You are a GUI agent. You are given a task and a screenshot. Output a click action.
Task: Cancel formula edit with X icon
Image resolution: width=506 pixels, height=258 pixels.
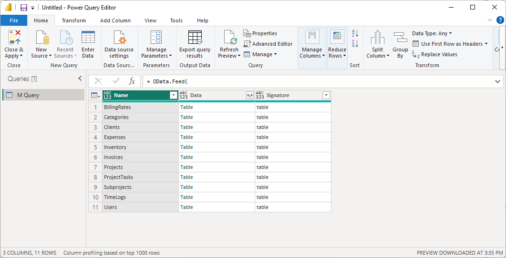(x=98, y=81)
